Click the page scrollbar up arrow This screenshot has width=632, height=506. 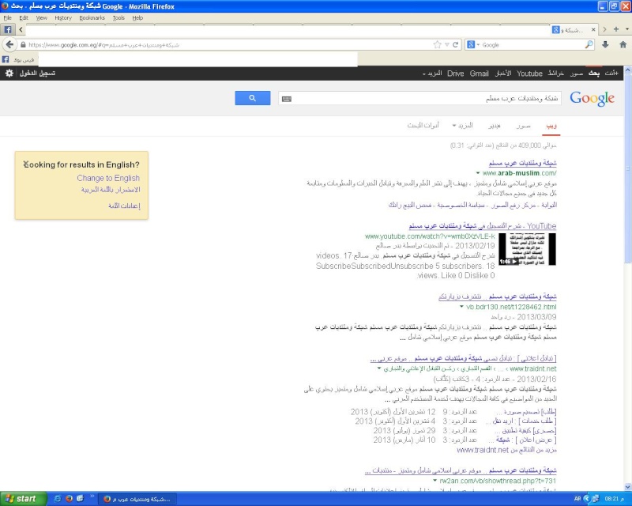coord(627,70)
